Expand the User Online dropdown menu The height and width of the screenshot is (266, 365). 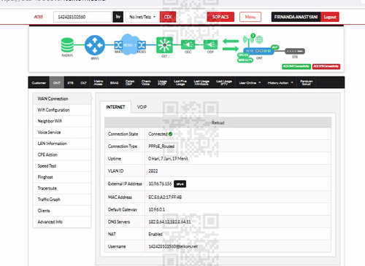pos(250,83)
